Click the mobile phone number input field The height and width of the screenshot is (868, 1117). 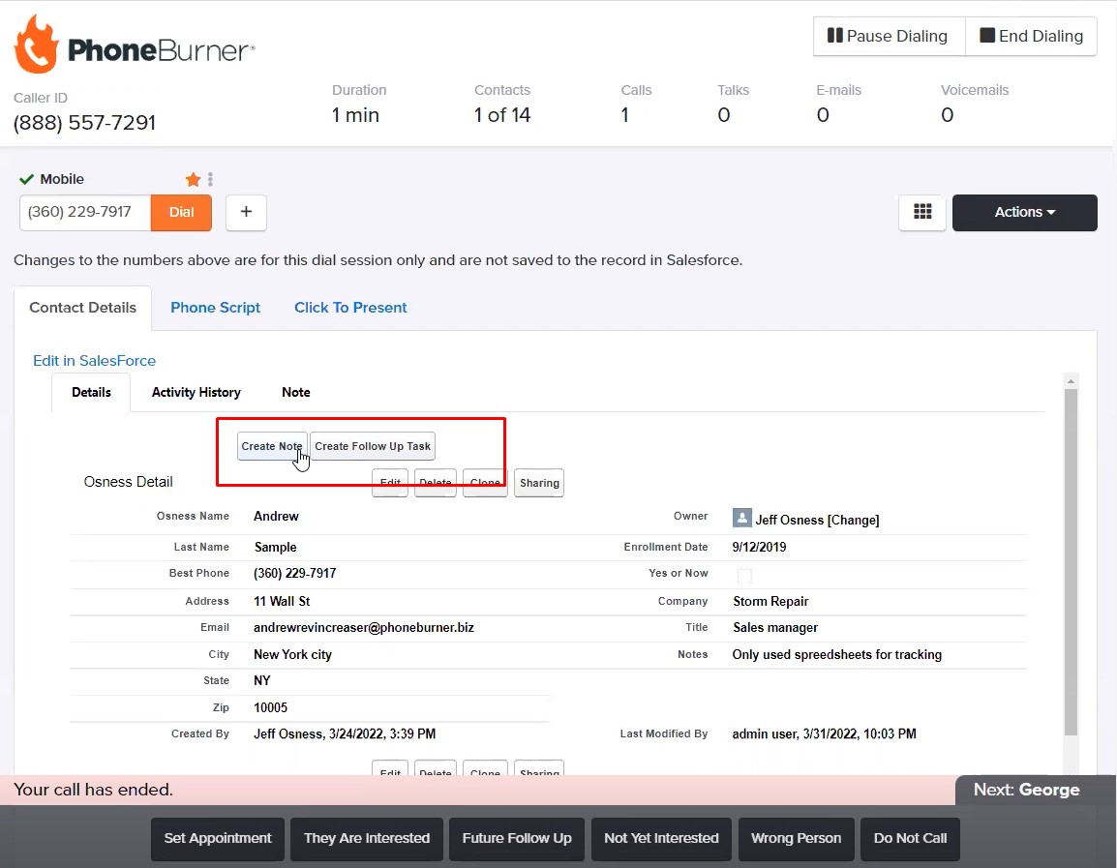click(85, 212)
